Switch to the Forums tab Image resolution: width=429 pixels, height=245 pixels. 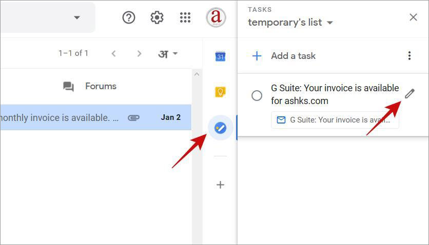click(x=90, y=86)
